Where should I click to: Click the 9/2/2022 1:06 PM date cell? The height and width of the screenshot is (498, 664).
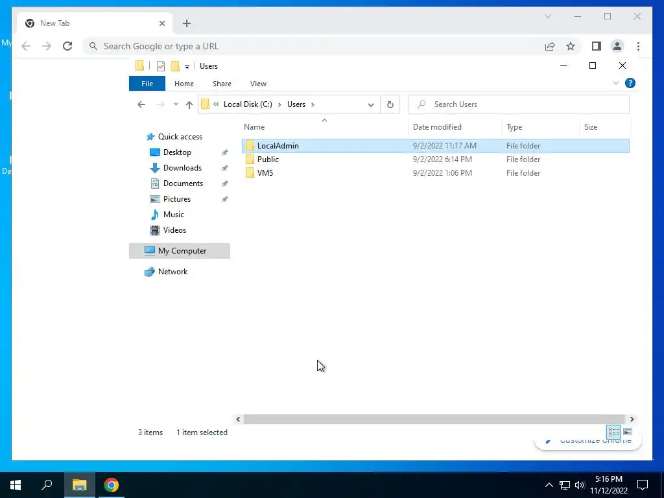click(x=442, y=172)
